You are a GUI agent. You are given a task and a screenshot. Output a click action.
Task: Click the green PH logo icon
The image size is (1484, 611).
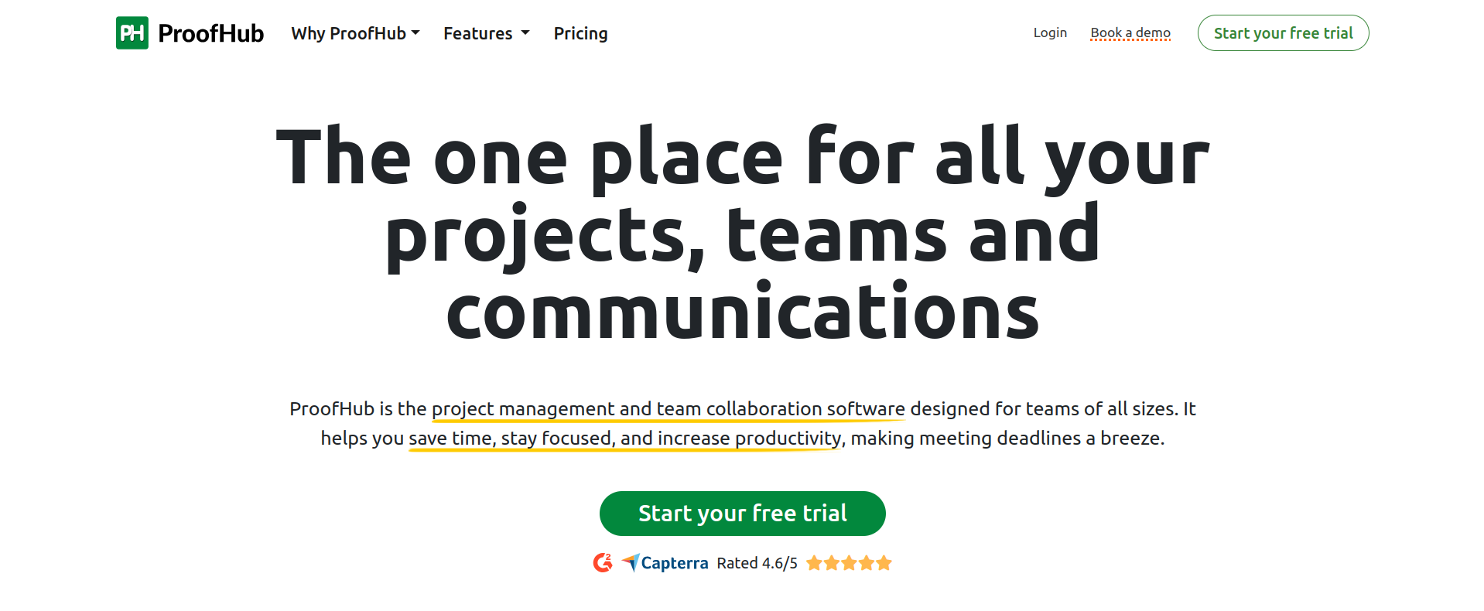click(132, 33)
